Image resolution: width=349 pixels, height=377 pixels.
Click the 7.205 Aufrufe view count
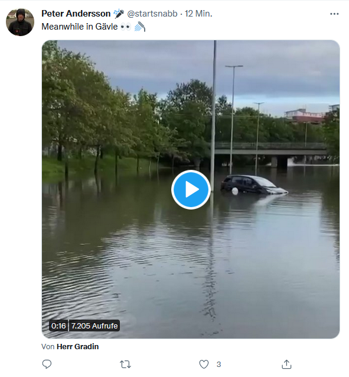pos(94,326)
